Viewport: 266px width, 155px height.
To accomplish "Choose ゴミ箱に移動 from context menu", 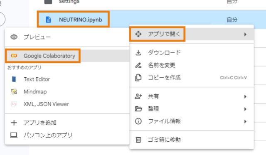I will click(x=192, y=140).
